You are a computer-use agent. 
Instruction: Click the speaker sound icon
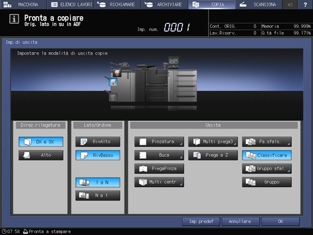click(x=290, y=4)
